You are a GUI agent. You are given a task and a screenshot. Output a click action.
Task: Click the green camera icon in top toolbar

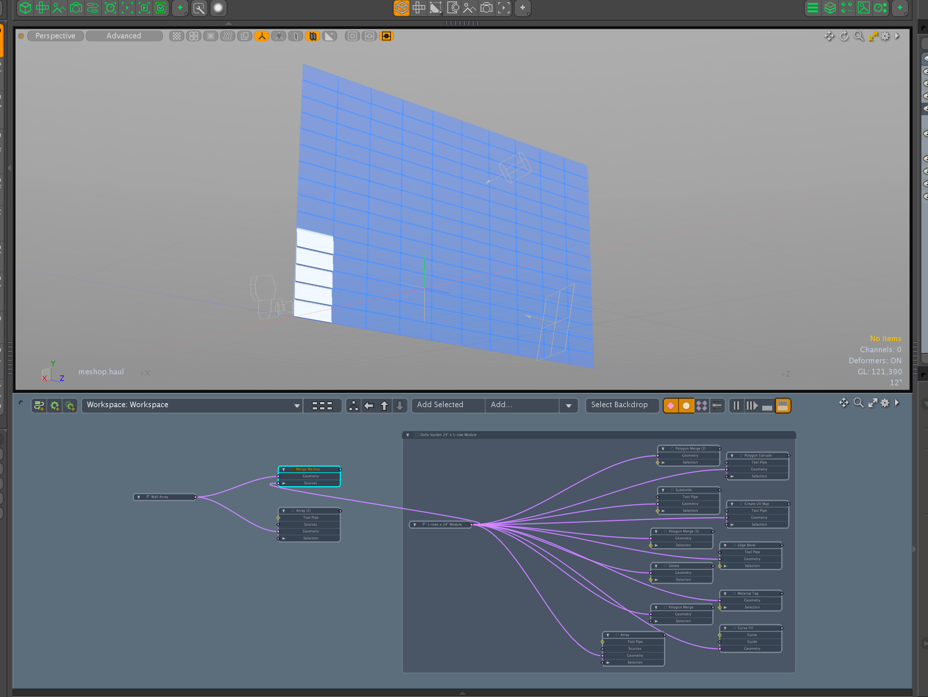tap(76, 8)
